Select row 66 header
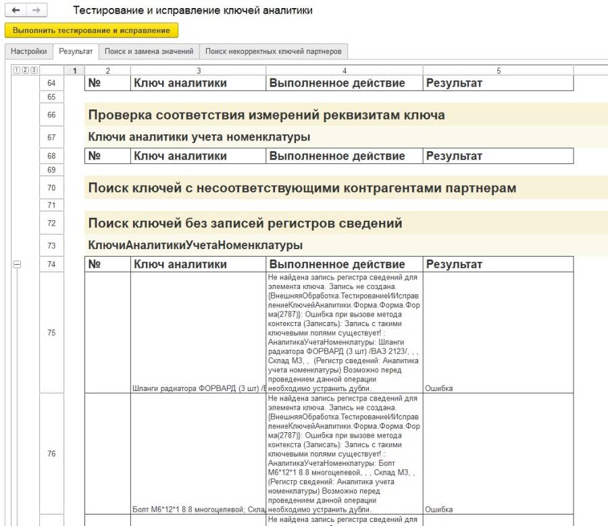608x526 pixels. tap(51, 115)
